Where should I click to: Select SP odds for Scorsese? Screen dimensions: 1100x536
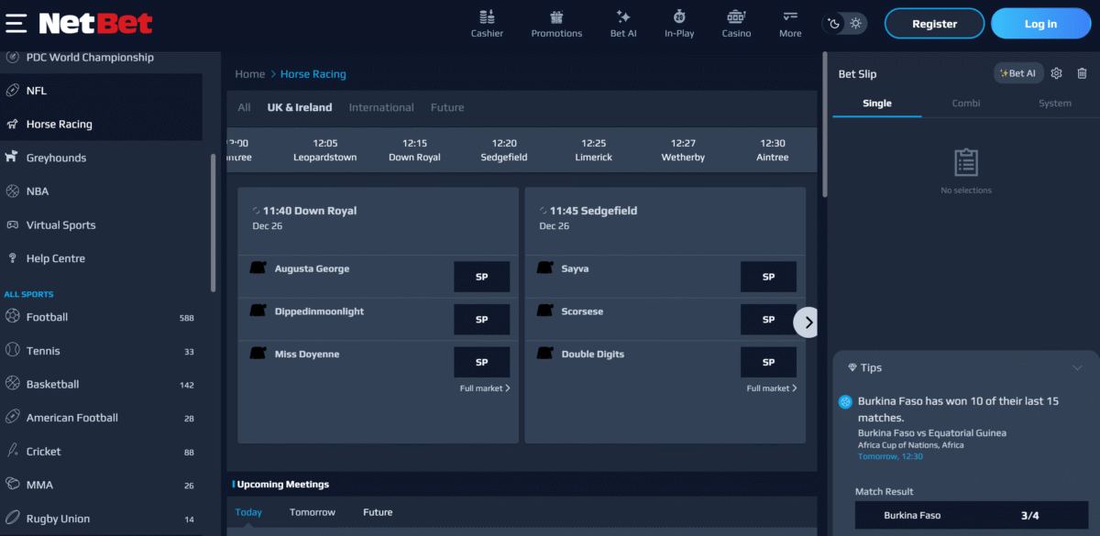click(x=768, y=320)
